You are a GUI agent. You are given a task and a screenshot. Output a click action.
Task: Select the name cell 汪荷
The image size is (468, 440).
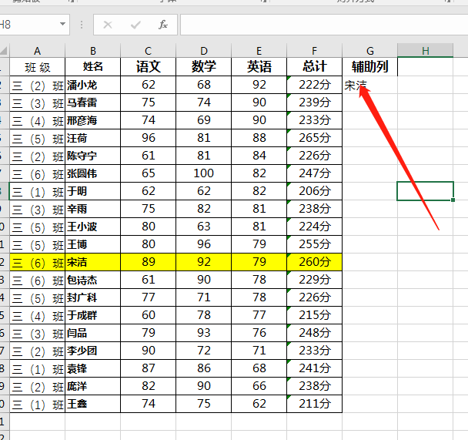pyautogui.click(x=93, y=138)
